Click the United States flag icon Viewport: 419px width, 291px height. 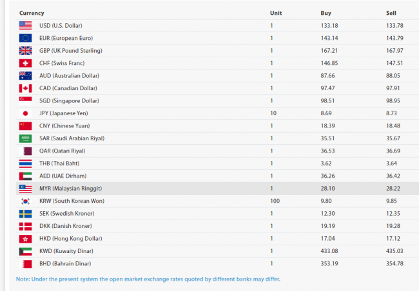click(25, 25)
